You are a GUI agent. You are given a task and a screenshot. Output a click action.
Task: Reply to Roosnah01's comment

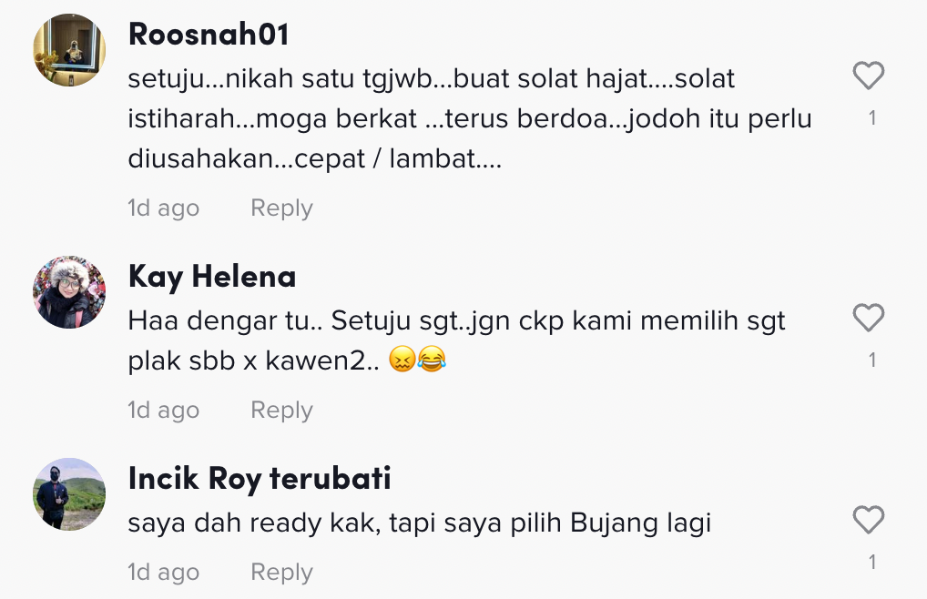(x=281, y=208)
